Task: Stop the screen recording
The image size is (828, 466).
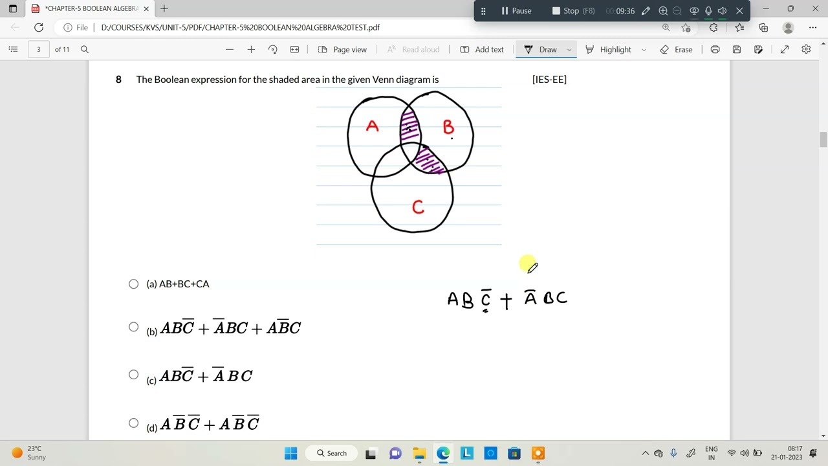Action: [x=573, y=10]
